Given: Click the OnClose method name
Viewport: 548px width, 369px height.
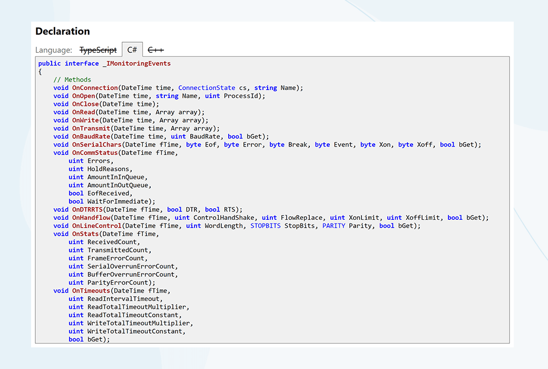Looking at the screenshot, I should click(x=85, y=104).
